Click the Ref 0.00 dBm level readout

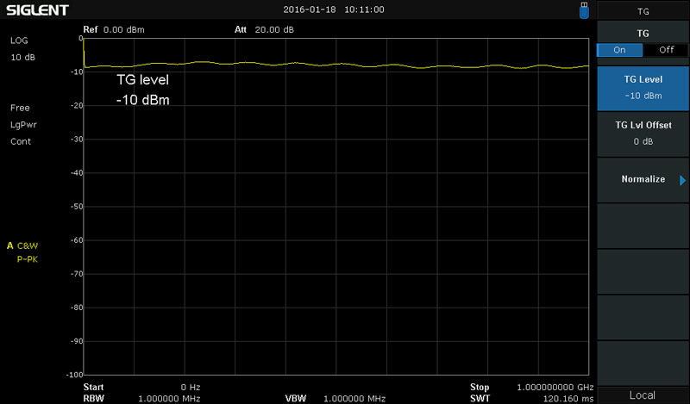(114, 29)
